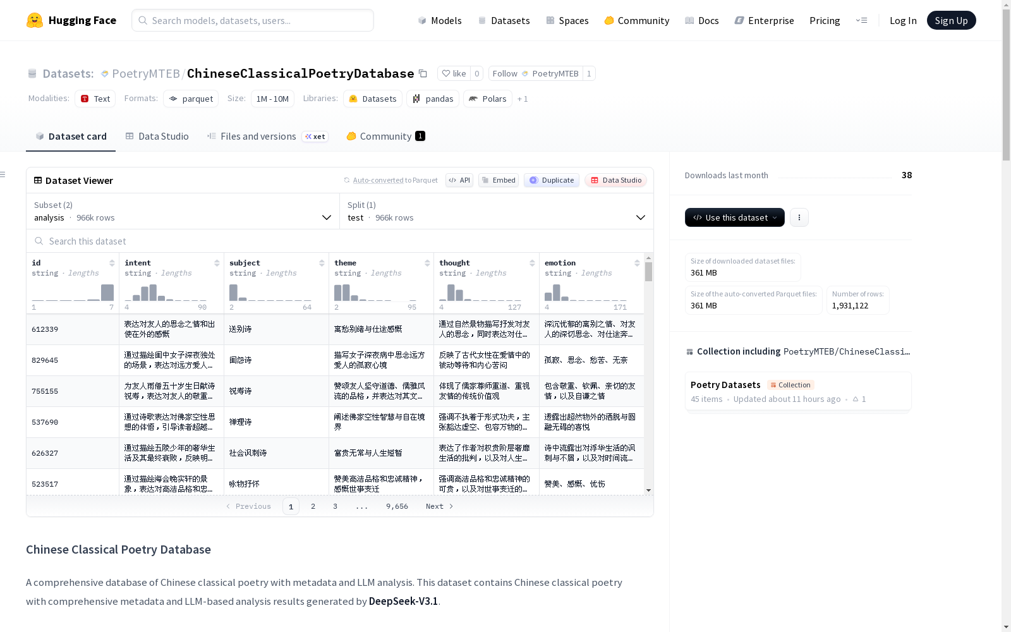Screen dimensions: 1011x632
Task: Go to Models in the top navigation
Action: click(440, 20)
